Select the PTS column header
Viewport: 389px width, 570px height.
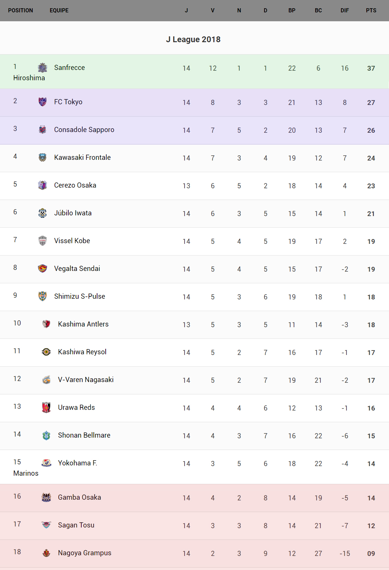point(371,11)
